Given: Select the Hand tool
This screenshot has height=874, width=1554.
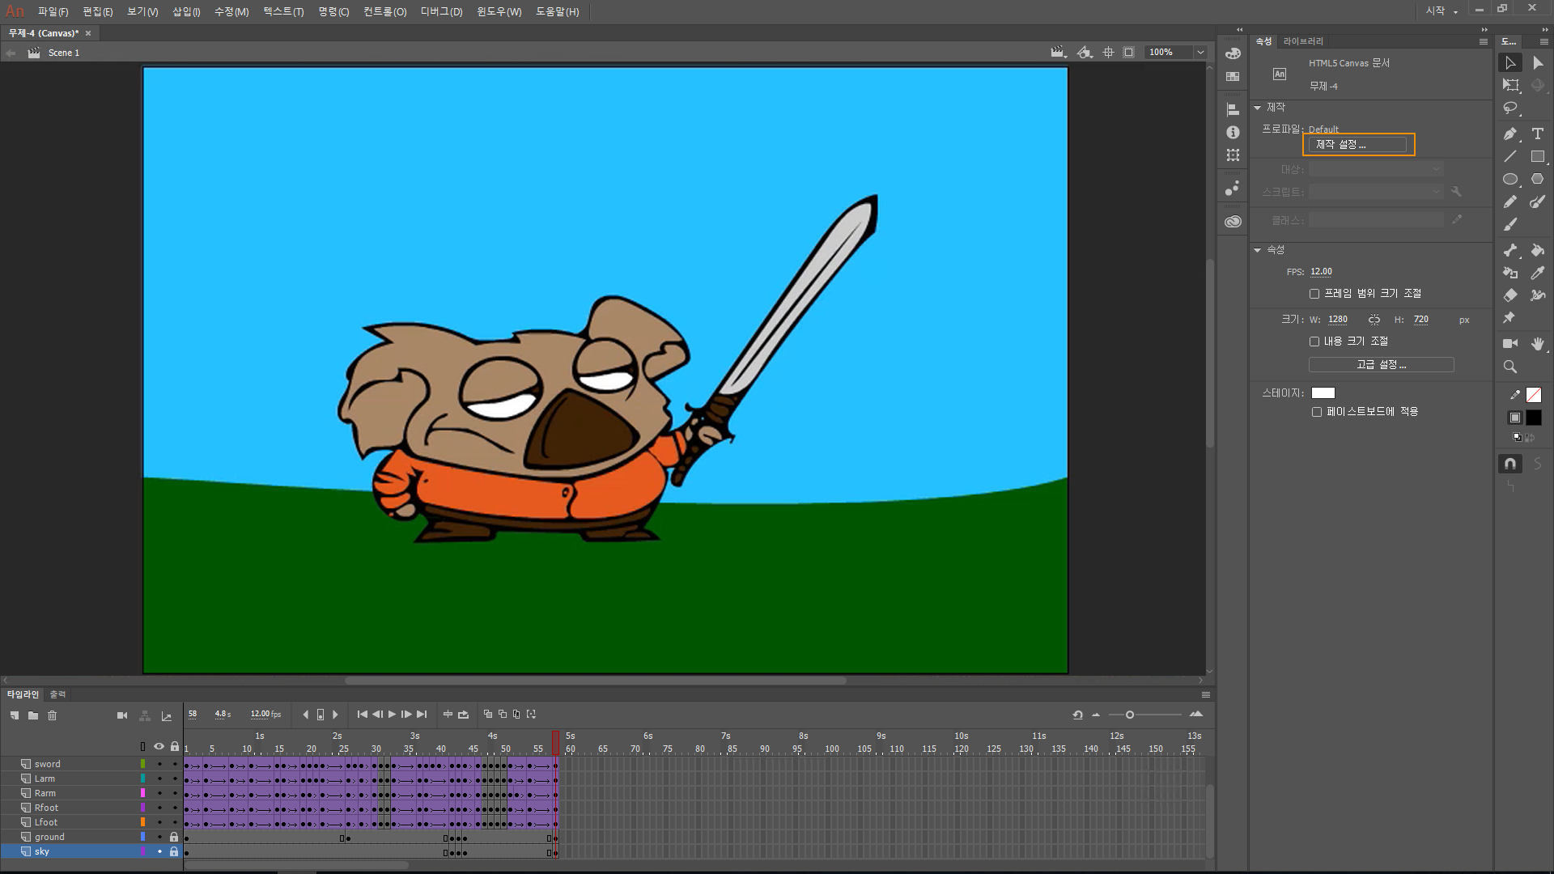Looking at the screenshot, I should pyautogui.click(x=1537, y=344).
